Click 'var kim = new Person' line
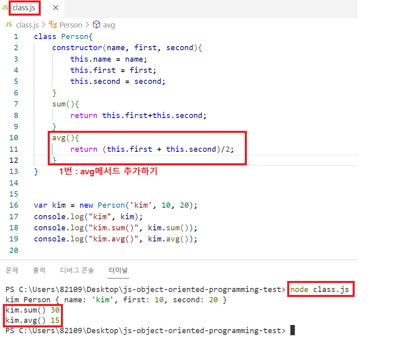 (116, 205)
